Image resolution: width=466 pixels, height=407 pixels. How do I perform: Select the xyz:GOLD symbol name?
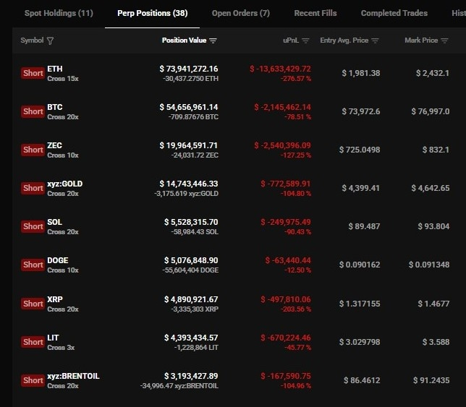[x=65, y=184]
